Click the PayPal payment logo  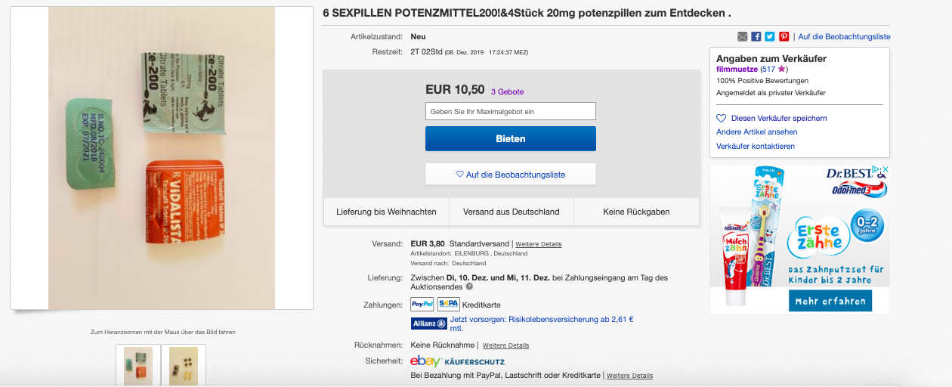422,305
